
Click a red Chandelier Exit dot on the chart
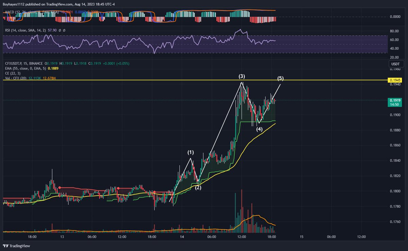tap(60, 187)
